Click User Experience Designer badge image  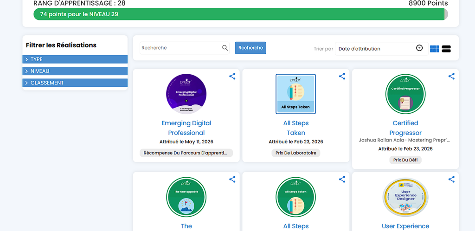click(405, 197)
